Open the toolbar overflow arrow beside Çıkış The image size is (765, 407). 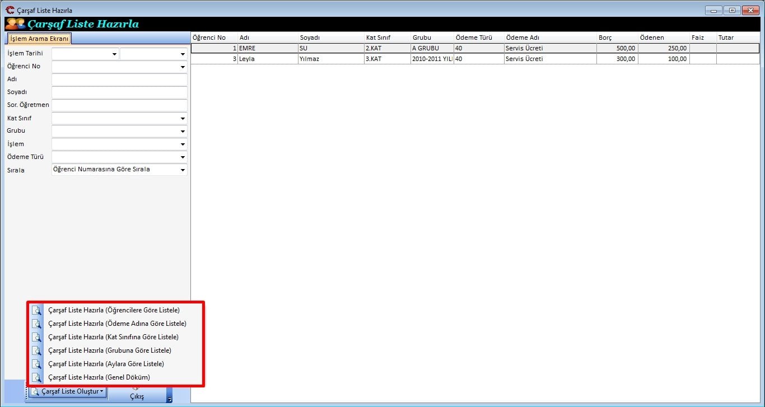[169, 399]
